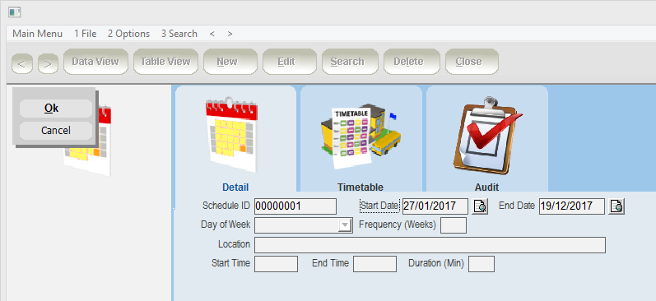Open the Start Date calendar lookup icon
The height and width of the screenshot is (301, 656).
click(x=480, y=206)
